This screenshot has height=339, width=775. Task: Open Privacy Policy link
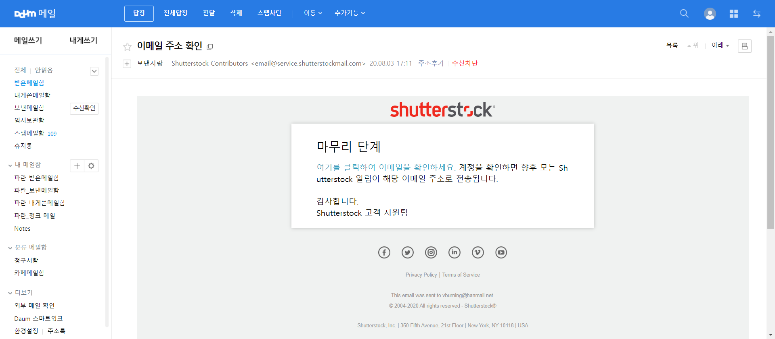421,275
